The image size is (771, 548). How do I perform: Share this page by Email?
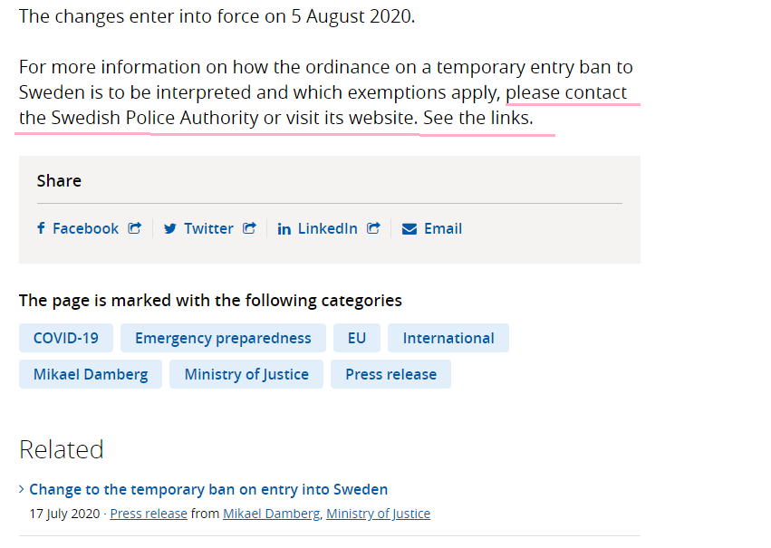(432, 228)
